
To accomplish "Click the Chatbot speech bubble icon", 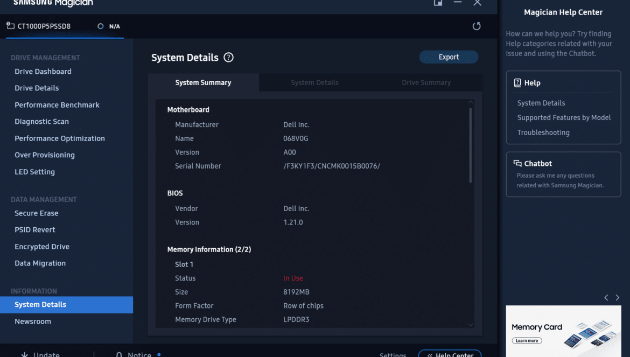I will 517,164.
